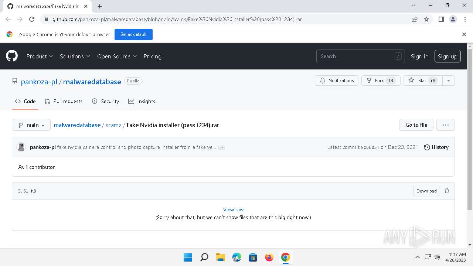Open the Star list dropdown arrow
The image size is (473, 266).
coord(448,81)
